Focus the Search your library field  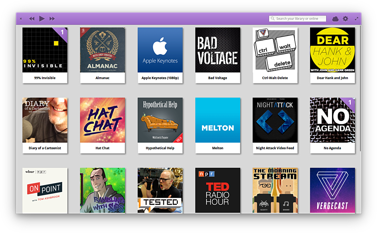click(x=297, y=19)
